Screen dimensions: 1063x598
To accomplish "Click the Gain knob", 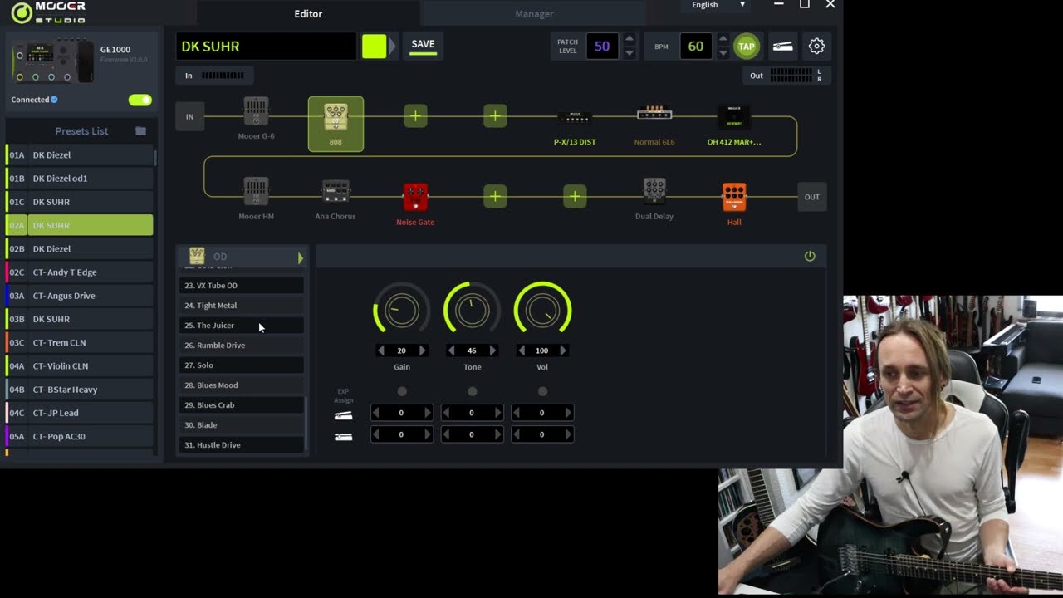I will [x=401, y=311].
